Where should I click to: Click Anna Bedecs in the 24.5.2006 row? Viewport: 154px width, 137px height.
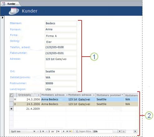(50, 104)
